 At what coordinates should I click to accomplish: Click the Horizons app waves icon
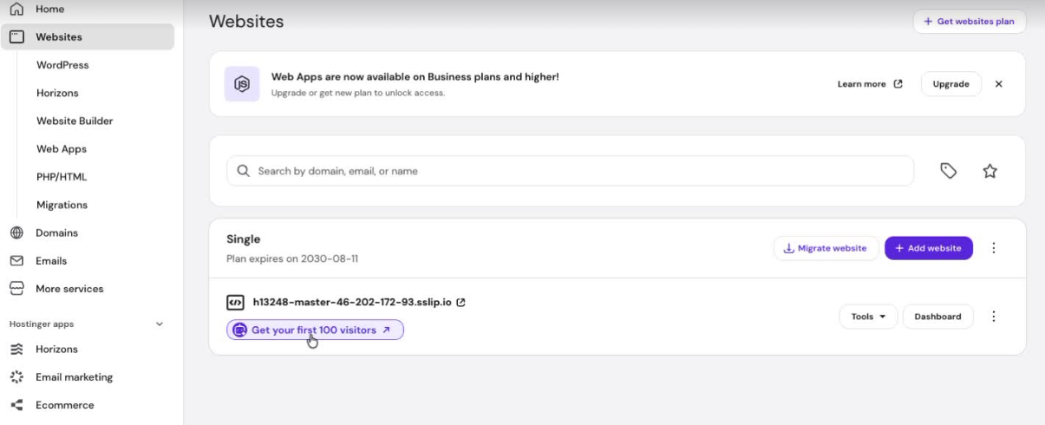pyautogui.click(x=16, y=350)
